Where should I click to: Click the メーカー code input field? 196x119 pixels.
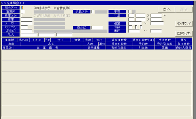[x=26, y=23]
